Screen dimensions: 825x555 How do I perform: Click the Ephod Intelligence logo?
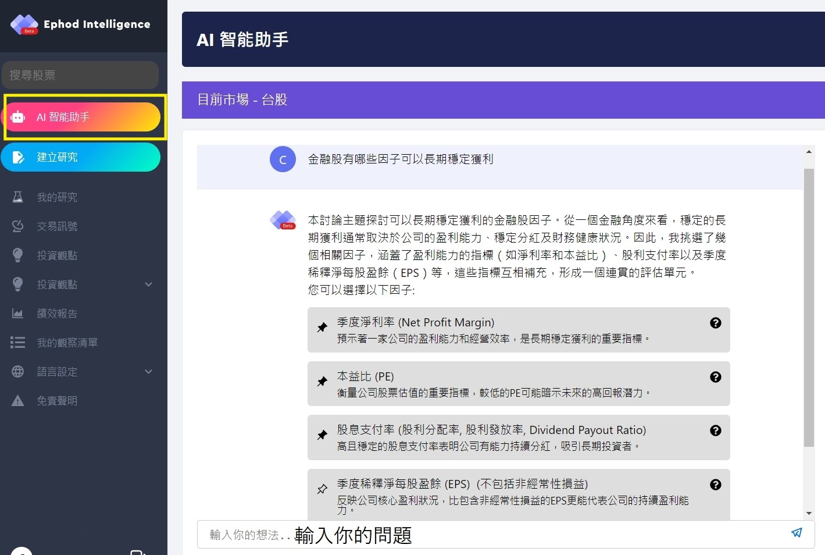(24, 24)
